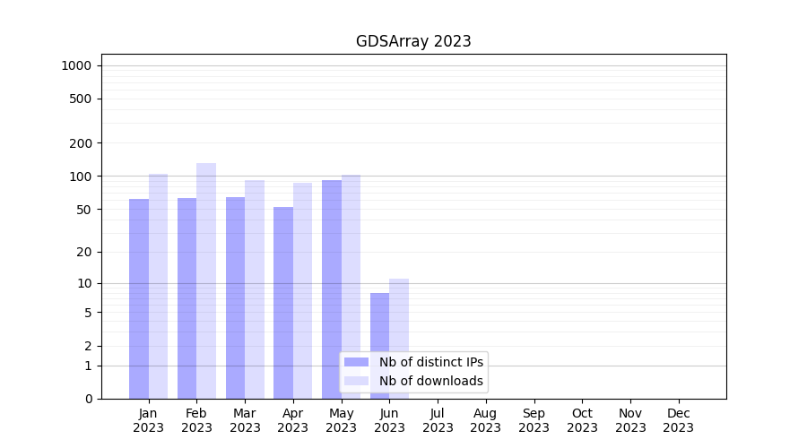The image size is (807, 448).
Task: Click the Dec 2023 x-axis label
Action: coord(679,420)
